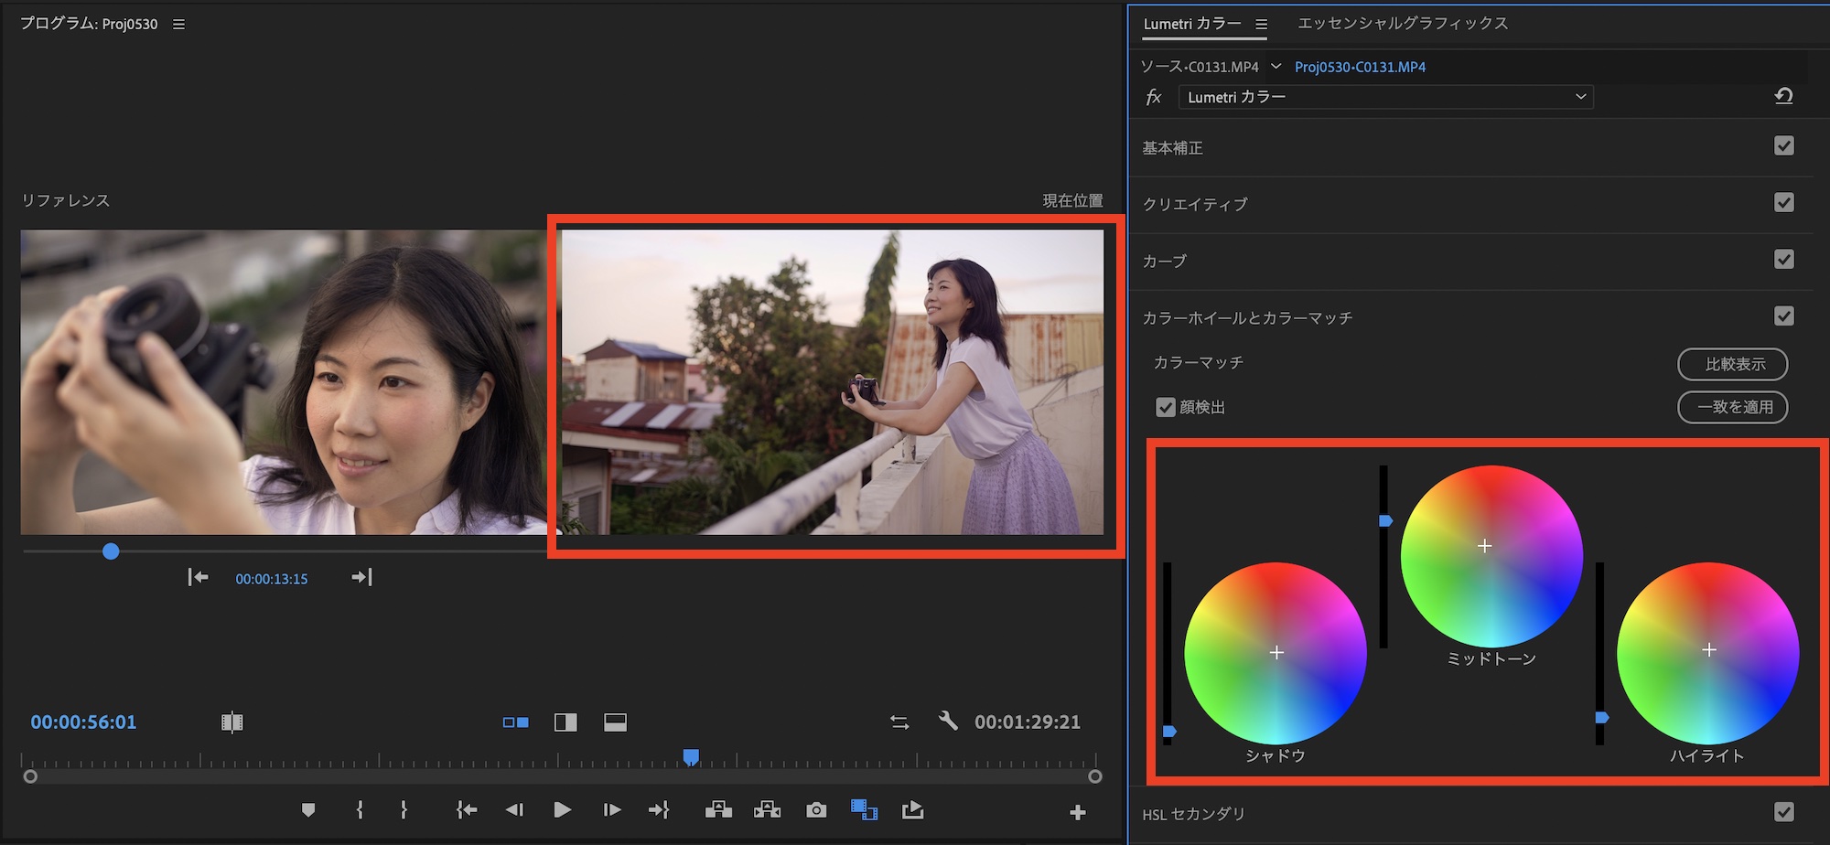Open the wrench settings menu

point(948,722)
